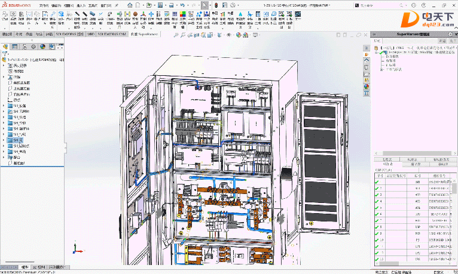
Task: Open File Properties icon beside the traffic light
Action: pyautogui.click(x=225, y=5)
